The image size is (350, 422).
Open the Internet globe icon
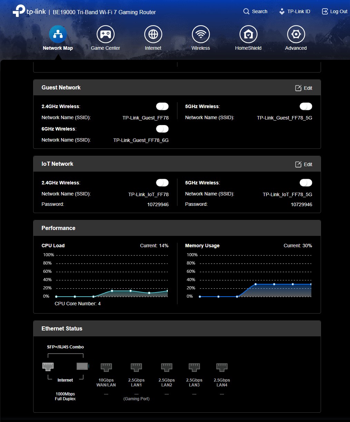pos(153,34)
